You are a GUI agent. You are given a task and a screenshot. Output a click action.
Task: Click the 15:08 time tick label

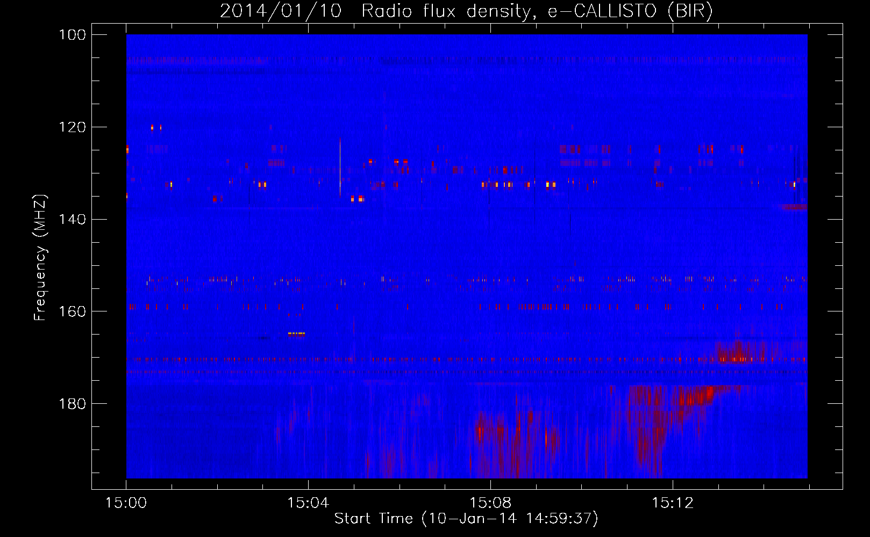[x=490, y=503]
